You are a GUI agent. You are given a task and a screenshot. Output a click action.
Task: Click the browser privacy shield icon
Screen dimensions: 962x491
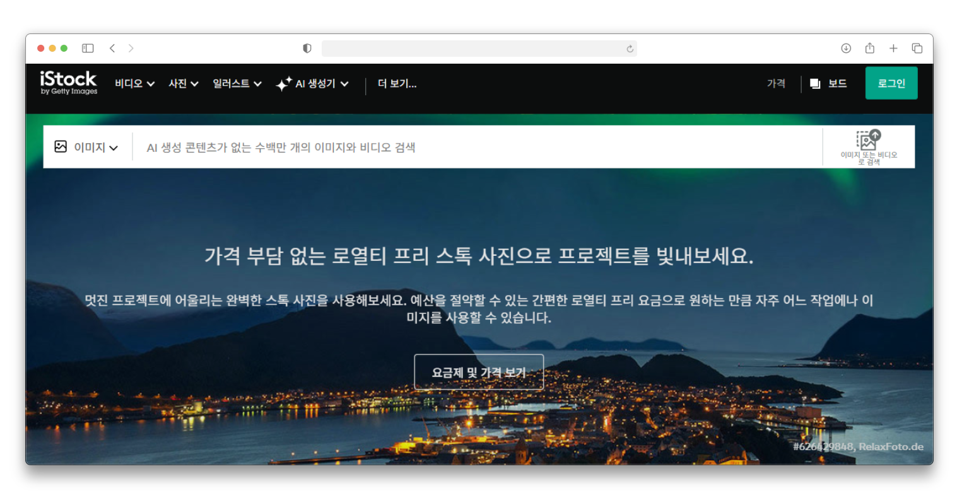(x=307, y=48)
